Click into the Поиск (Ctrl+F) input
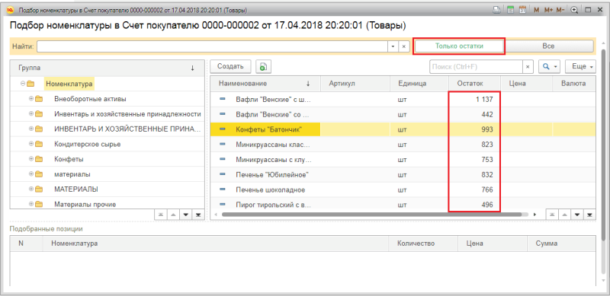The width and height of the screenshot is (610, 296). tap(476, 67)
